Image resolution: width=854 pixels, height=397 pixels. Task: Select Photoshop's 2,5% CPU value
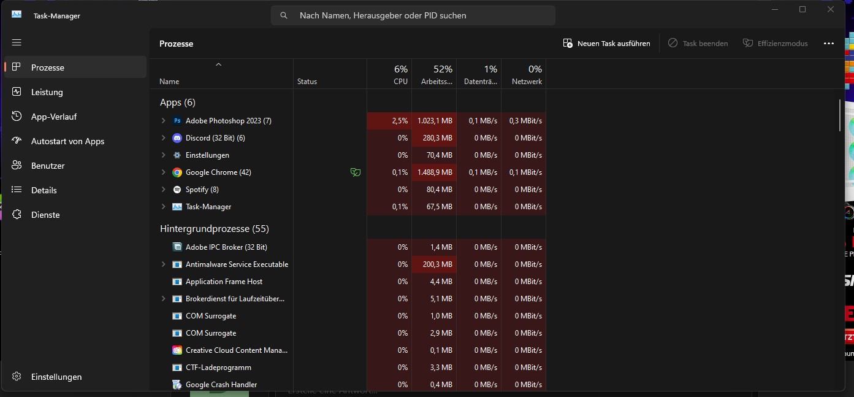(x=389, y=121)
